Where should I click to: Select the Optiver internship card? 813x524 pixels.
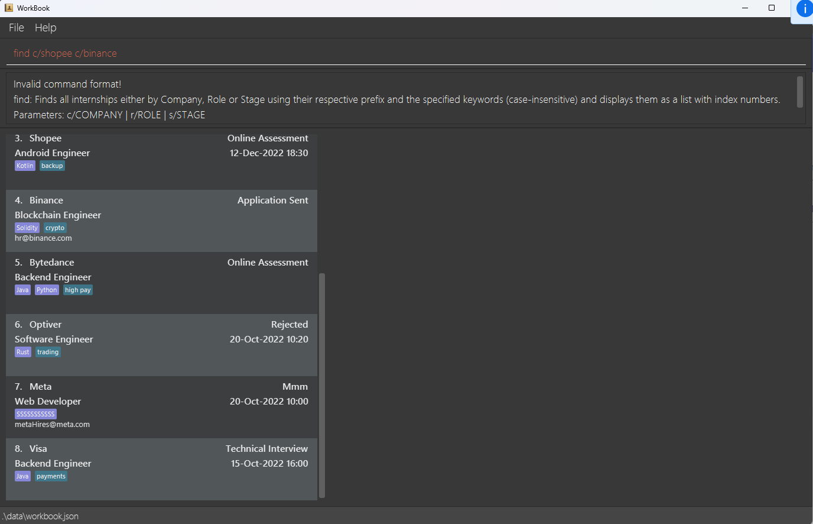coord(161,345)
